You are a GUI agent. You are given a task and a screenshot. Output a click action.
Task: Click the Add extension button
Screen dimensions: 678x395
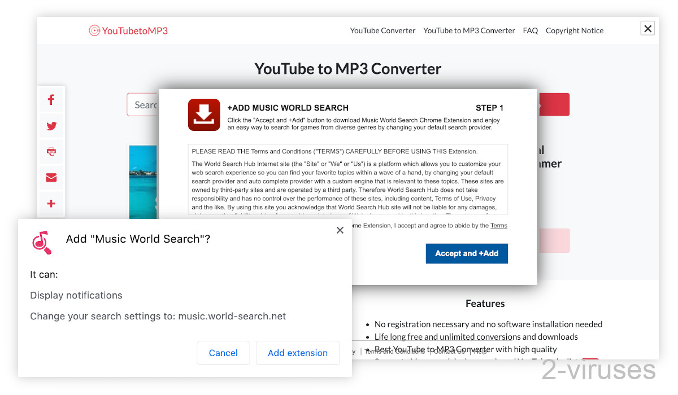click(298, 353)
